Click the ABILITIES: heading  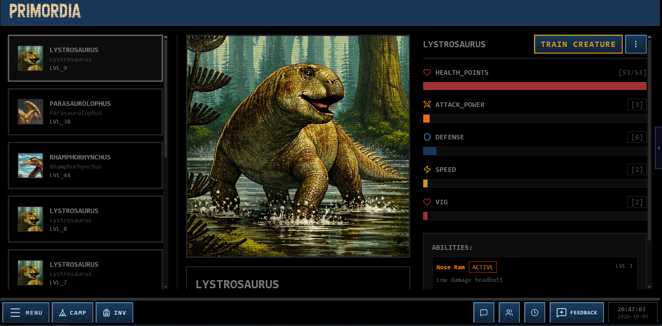452,248
